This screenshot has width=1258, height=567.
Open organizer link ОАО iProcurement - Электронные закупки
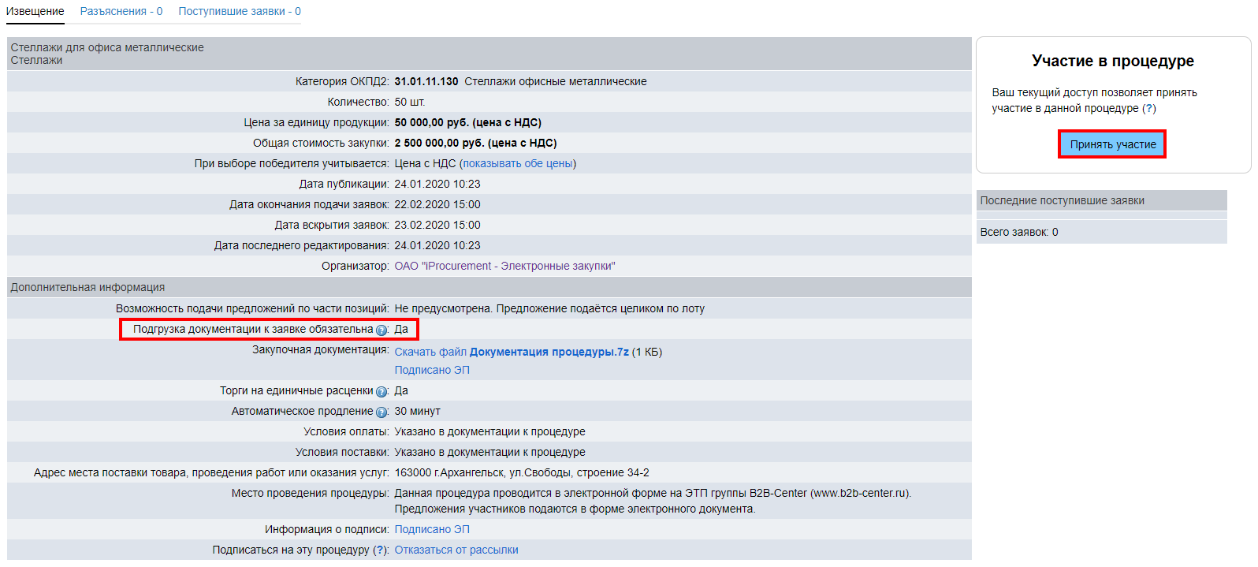(504, 267)
